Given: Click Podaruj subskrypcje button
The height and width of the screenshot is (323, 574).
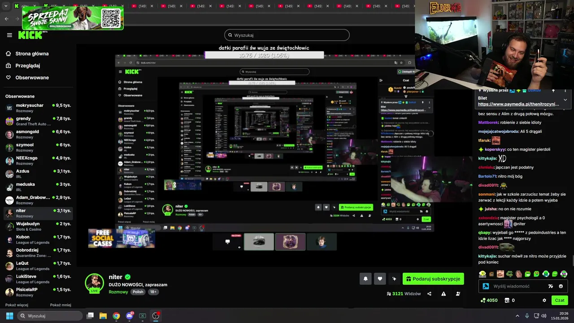Looking at the screenshot, I should 433,279.
